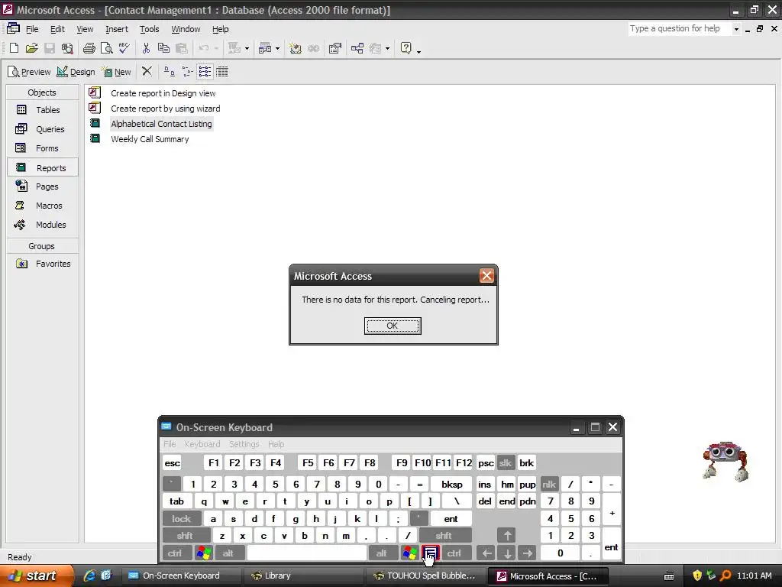This screenshot has height=587, width=782.
Task: Open the Window menu
Action: coord(186,29)
